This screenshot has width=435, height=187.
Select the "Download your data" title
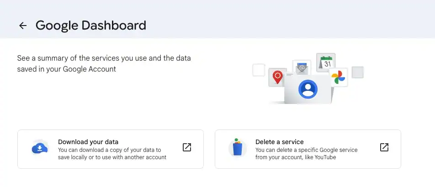coord(88,142)
